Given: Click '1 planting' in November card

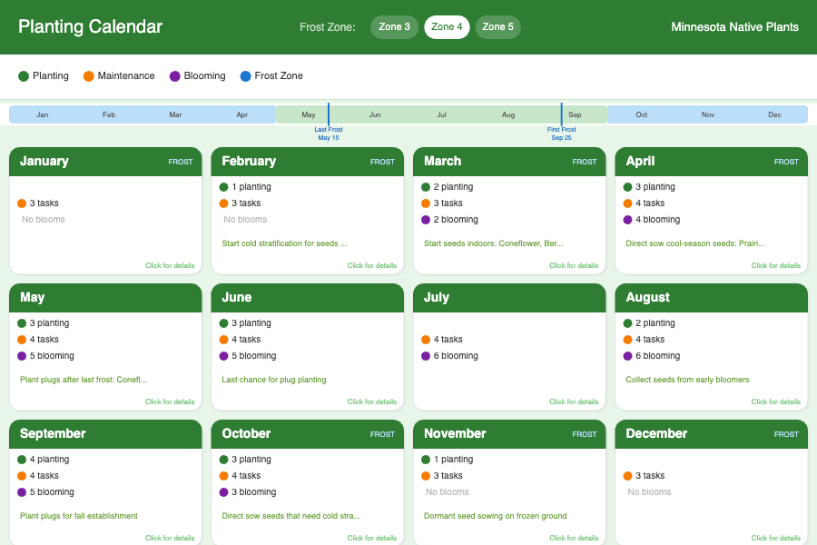Looking at the screenshot, I should pos(453,459).
